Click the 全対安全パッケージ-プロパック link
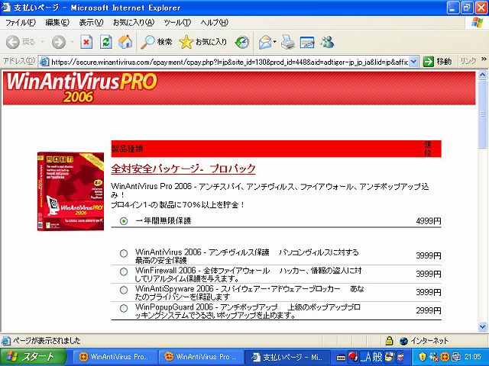489x366 pixels. point(183,169)
